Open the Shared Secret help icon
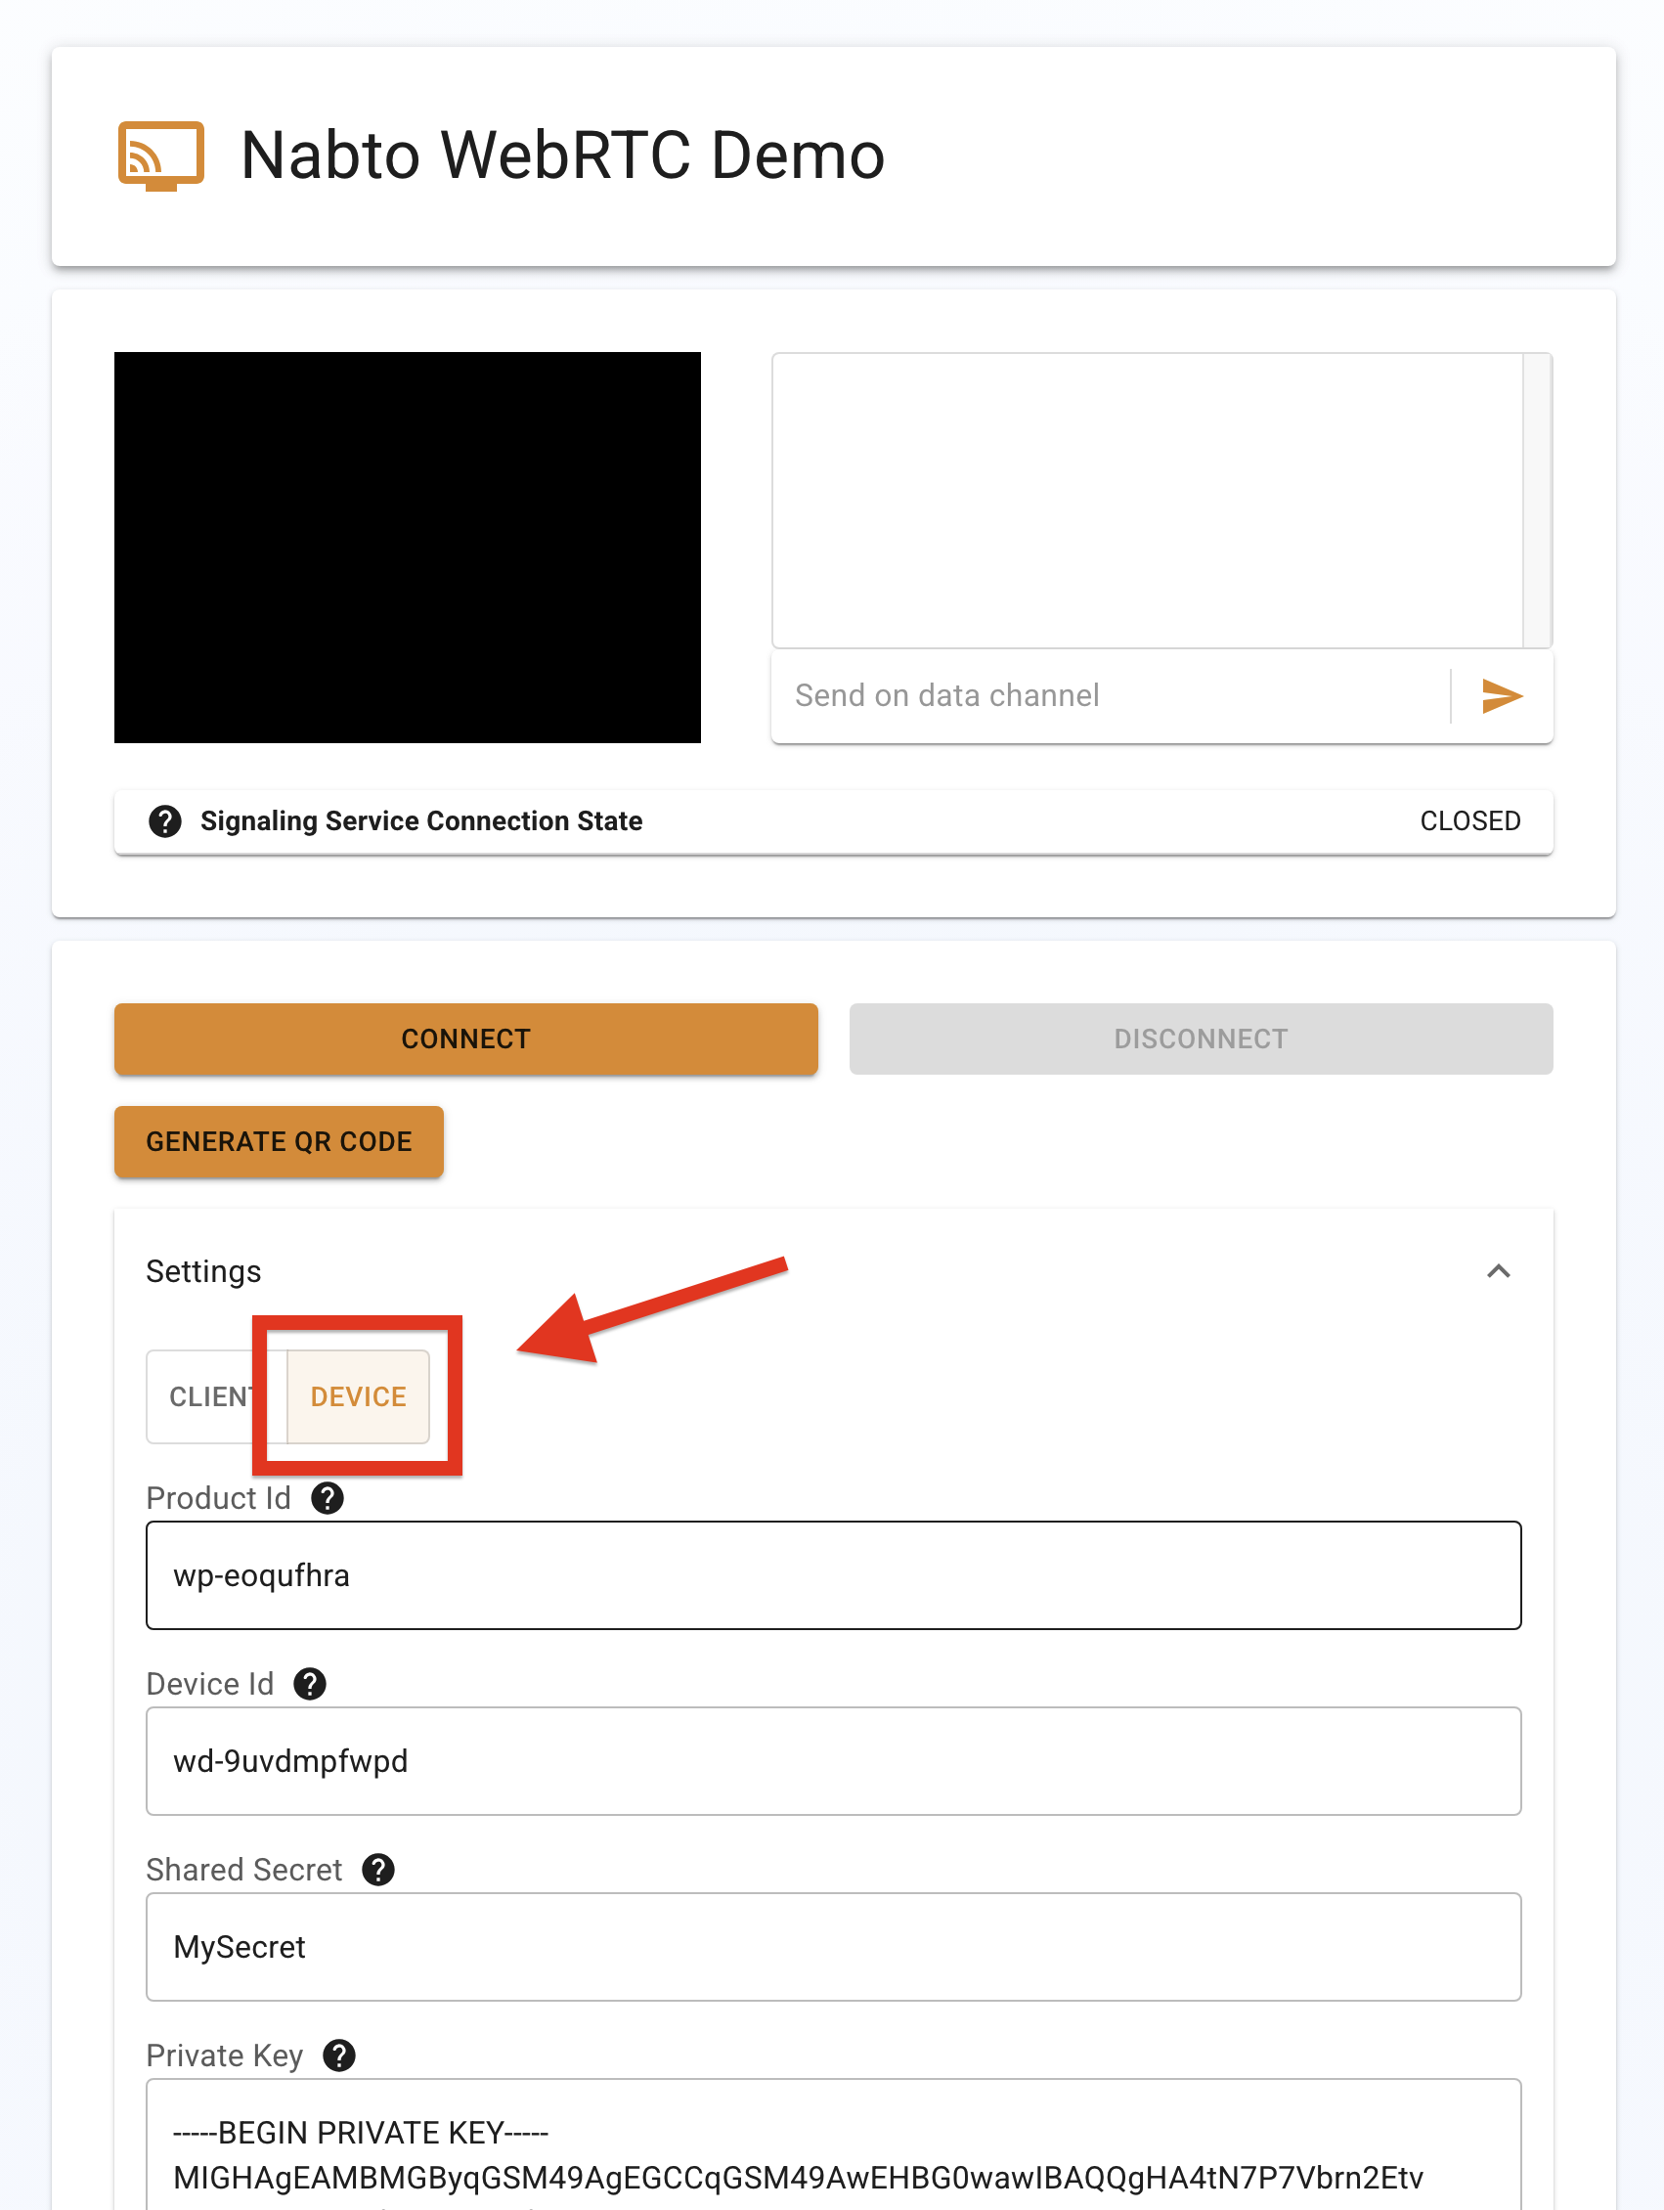The height and width of the screenshot is (2210, 1664). [x=377, y=1870]
